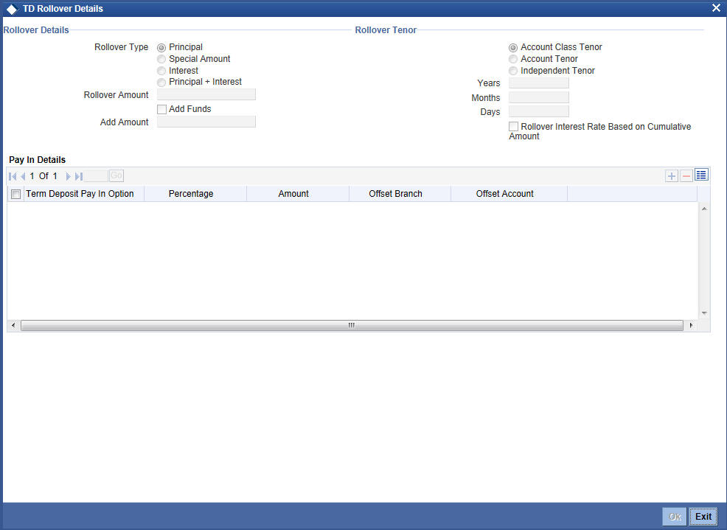Screen dimensions: 727x530
Task: Click the scroll left arrow
Action: [13, 326]
